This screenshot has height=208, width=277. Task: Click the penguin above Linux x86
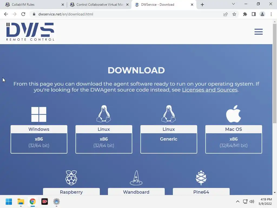pyautogui.click(x=104, y=114)
